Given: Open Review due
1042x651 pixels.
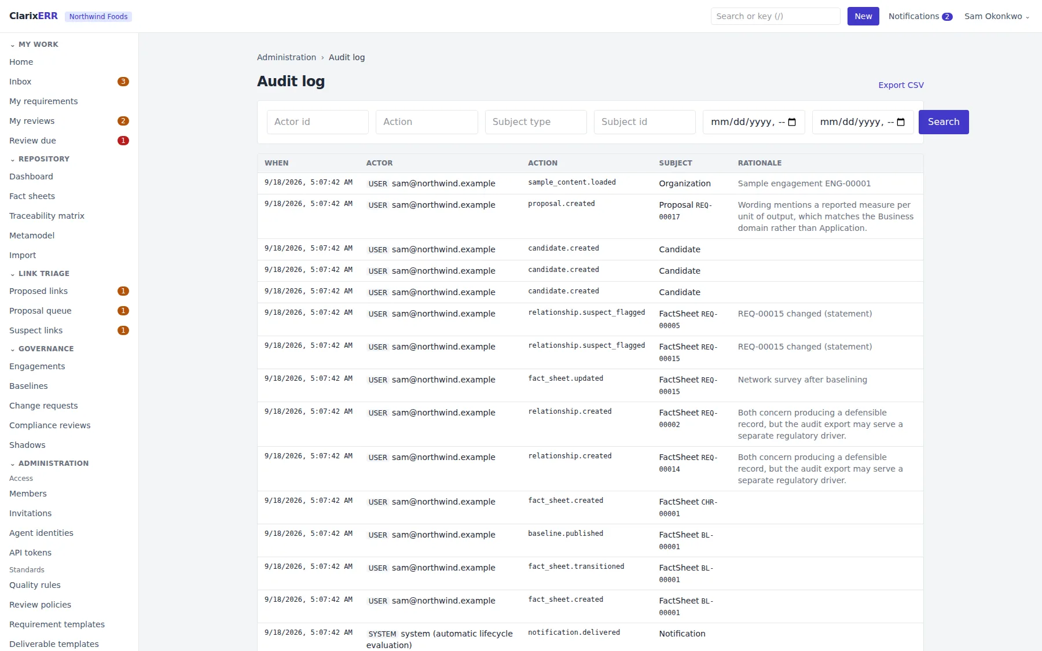Looking at the screenshot, I should click(69, 141).
